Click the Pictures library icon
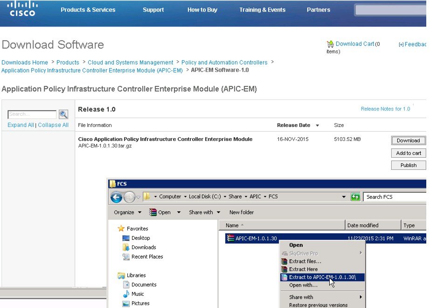Screen dimensions: 430x308 click(x=126, y=303)
